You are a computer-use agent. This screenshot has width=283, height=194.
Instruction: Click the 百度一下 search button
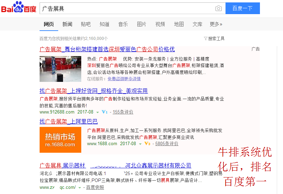coord(243,8)
